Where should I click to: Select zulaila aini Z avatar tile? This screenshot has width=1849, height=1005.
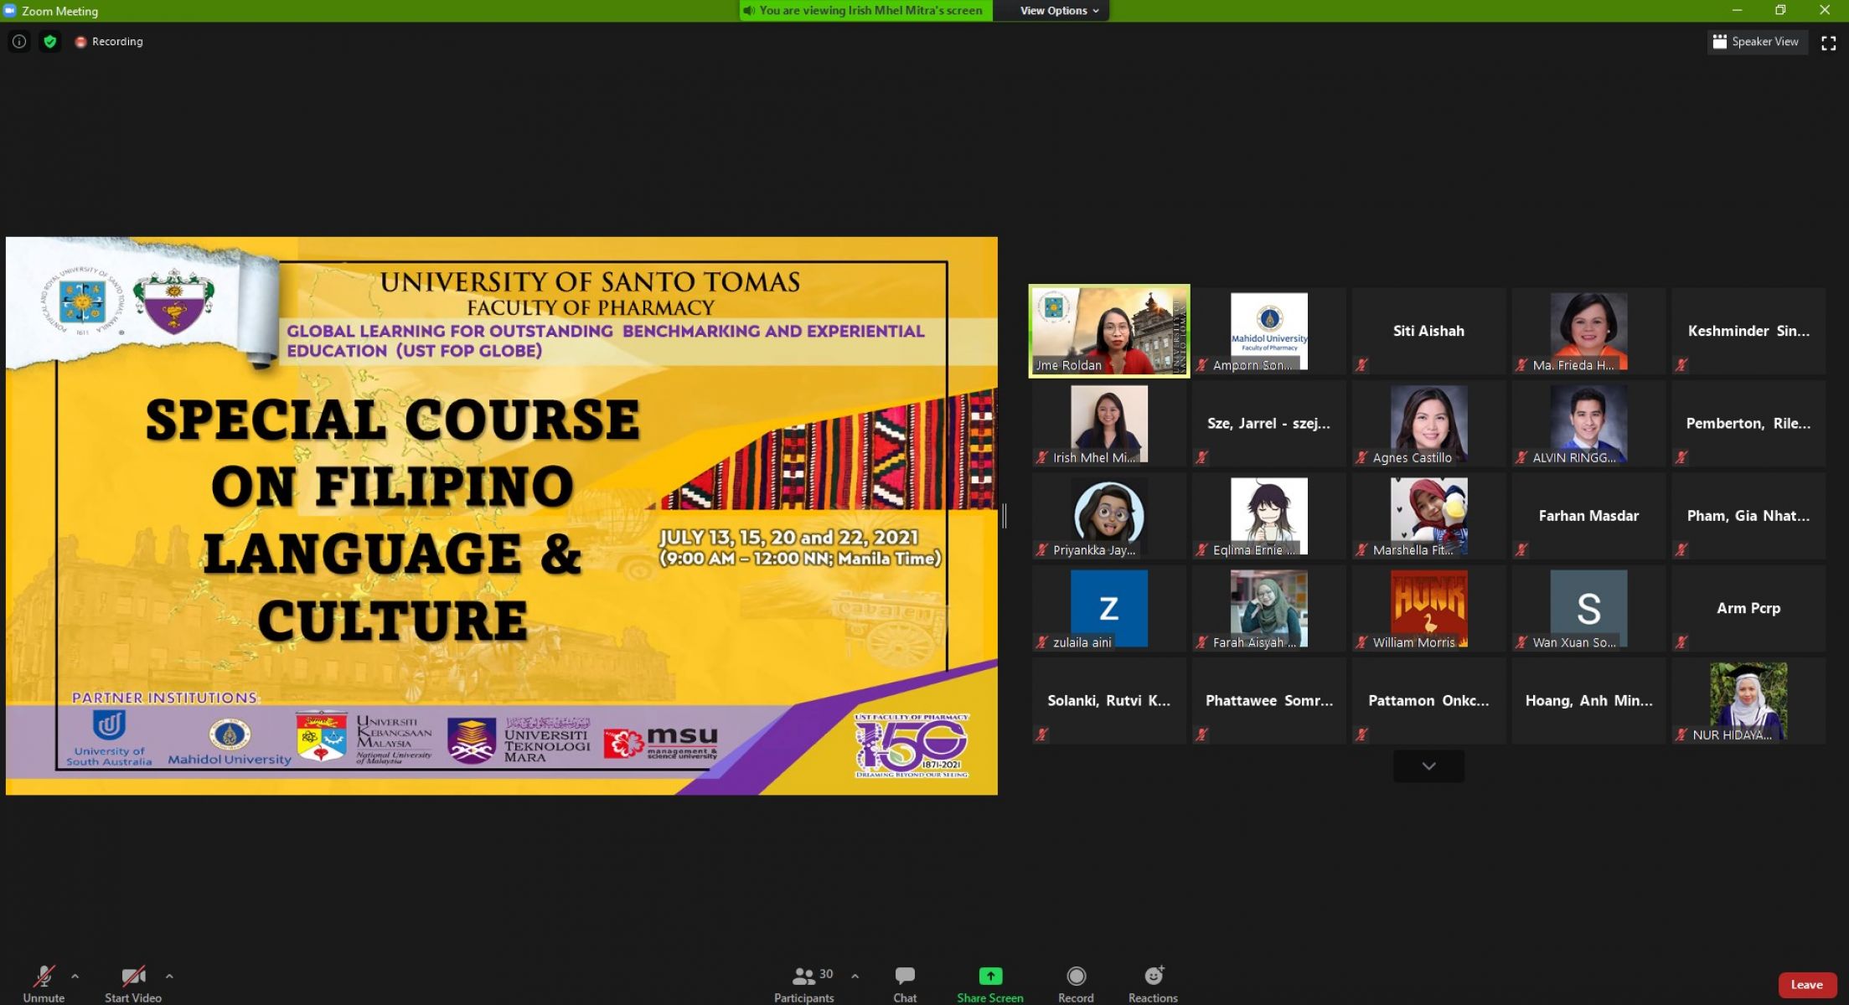click(1109, 608)
